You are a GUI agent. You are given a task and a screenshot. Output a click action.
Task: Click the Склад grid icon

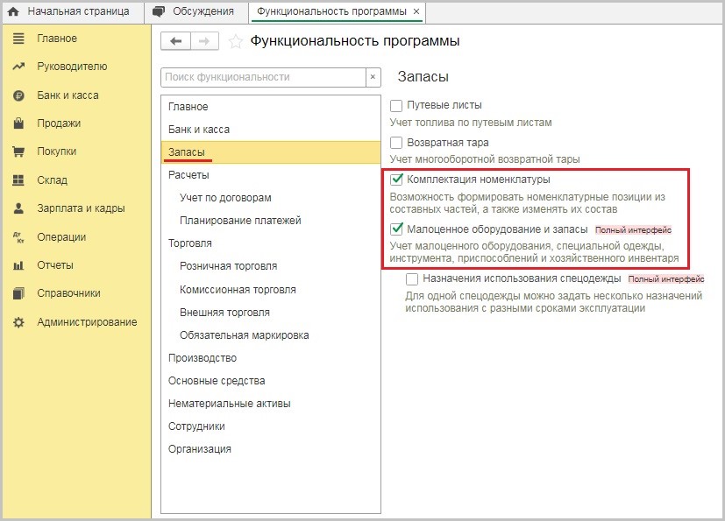[x=18, y=180]
